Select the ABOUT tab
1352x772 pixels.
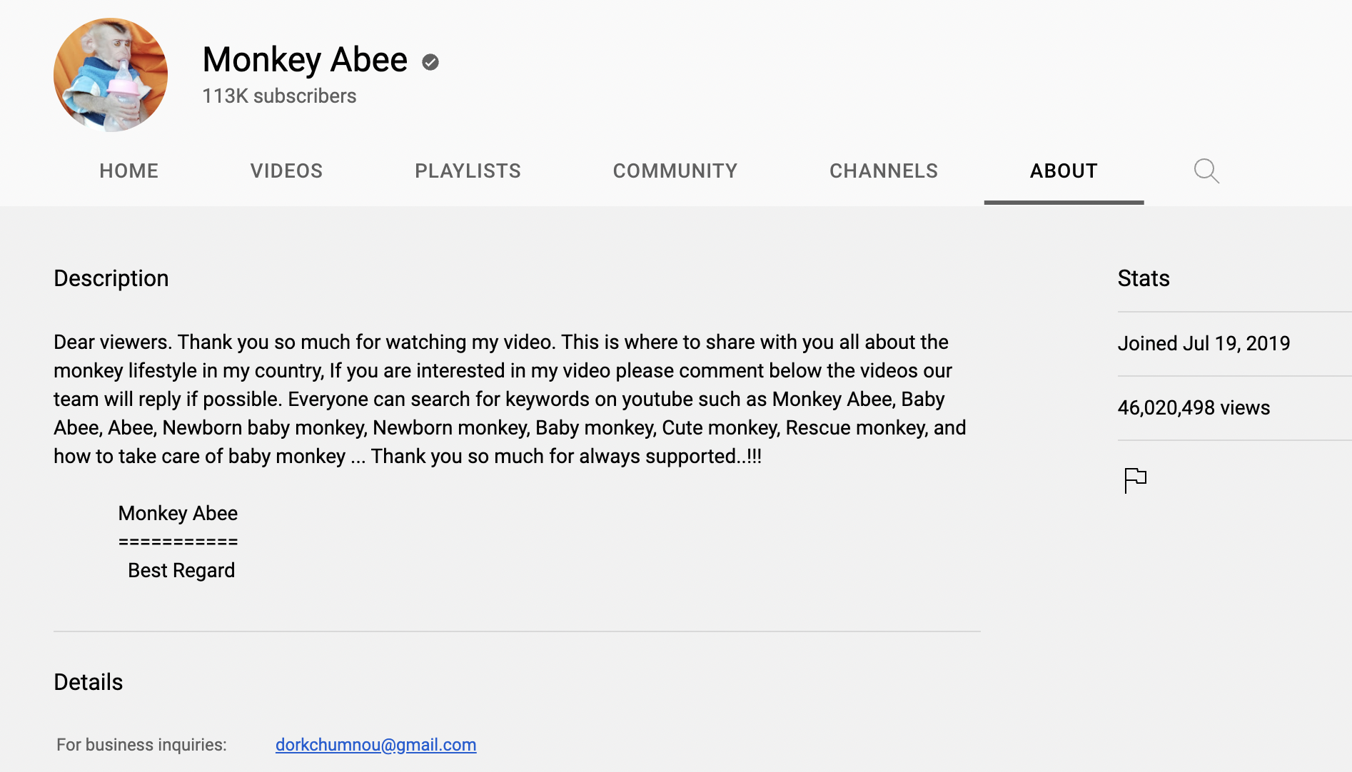(1063, 171)
